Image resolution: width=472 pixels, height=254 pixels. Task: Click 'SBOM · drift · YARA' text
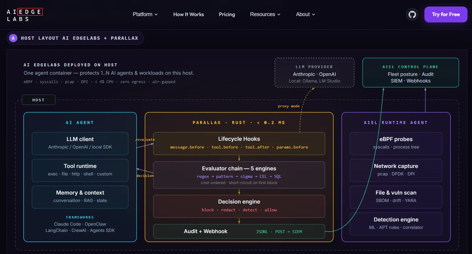(396, 200)
